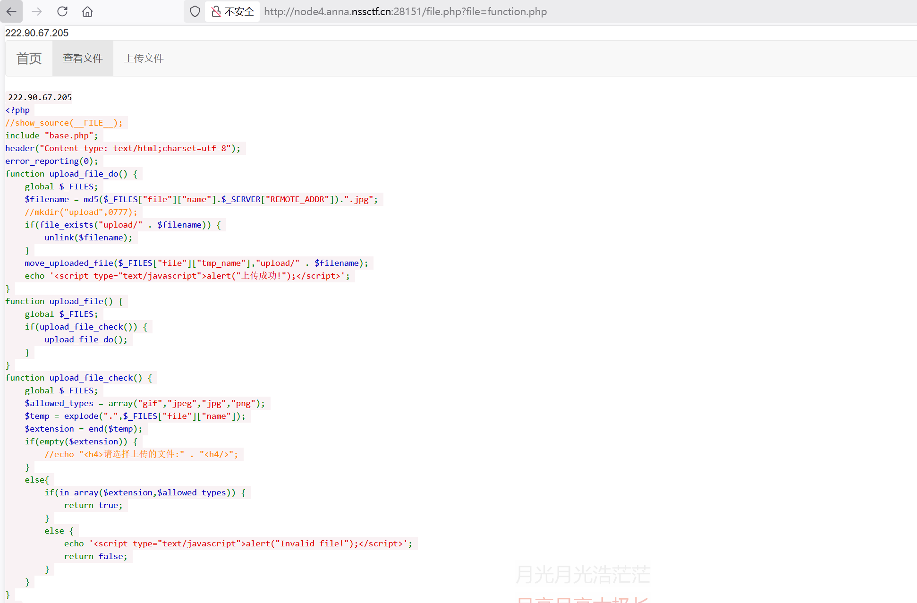The width and height of the screenshot is (917, 603).
Task: Open the shield tracking protection icon
Action: click(195, 11)
